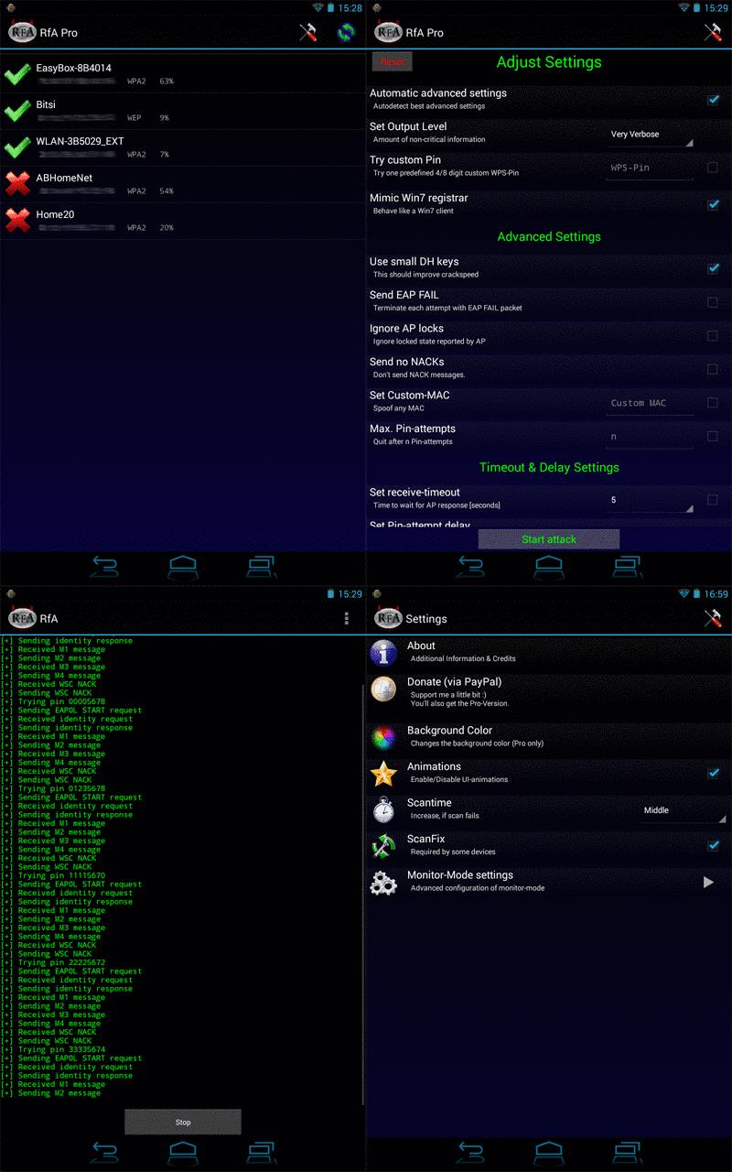The height and width of the screenshot is (1172, 732).
Task: Open the tools icon in the network list header
Action: click(308, 32)
